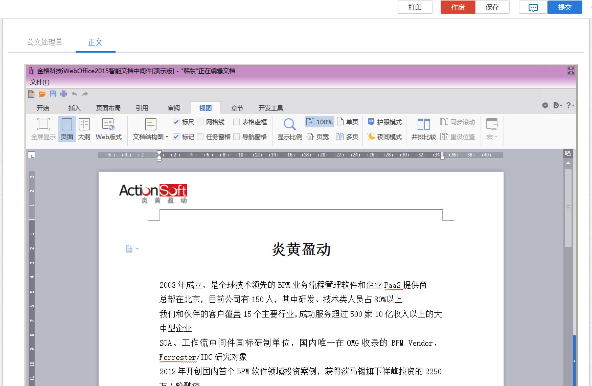592x386 pixels.
Task: Click the red Void (作废) button
Action: pyautogui.click(x=458, y=7)
